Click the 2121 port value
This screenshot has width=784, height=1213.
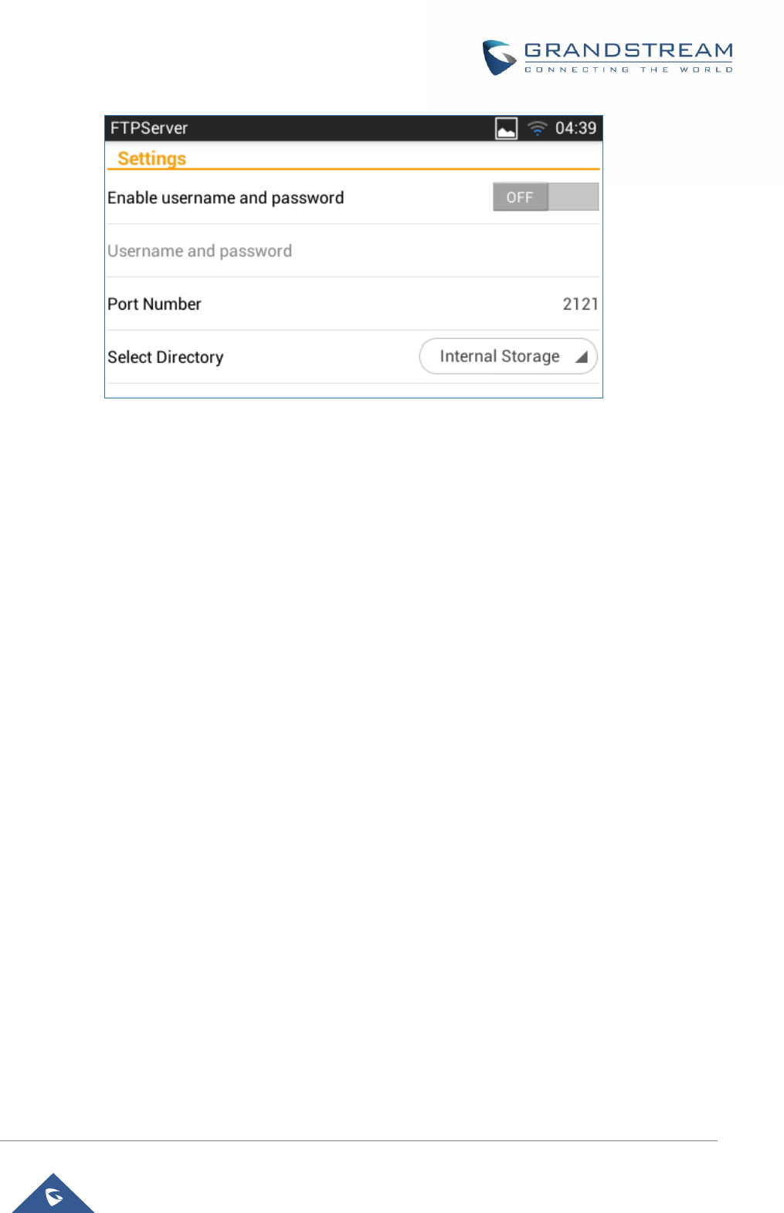580,304
